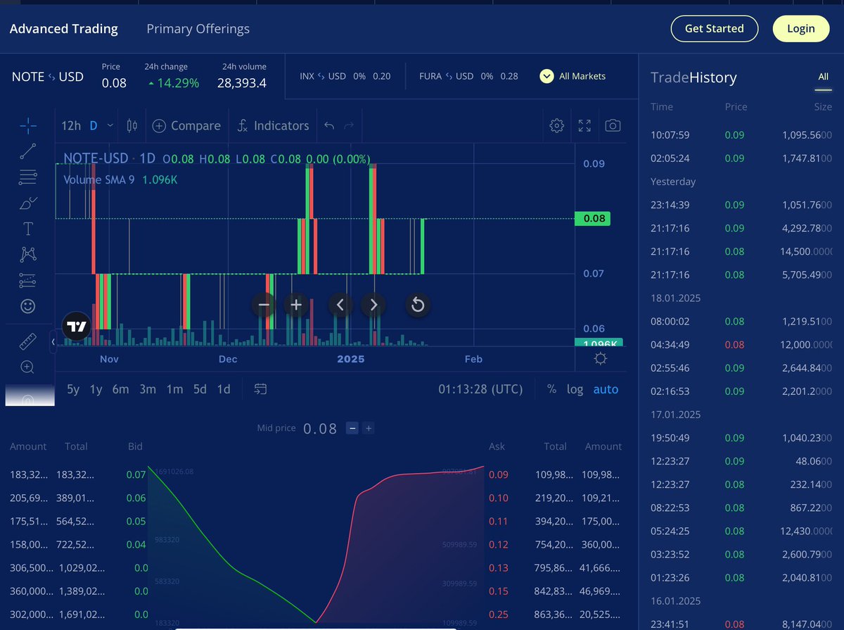The width and height of the screenshot is (844, 630).
Task: Click the 04:34:49 trade at 0.08
Action: (741, 344)
